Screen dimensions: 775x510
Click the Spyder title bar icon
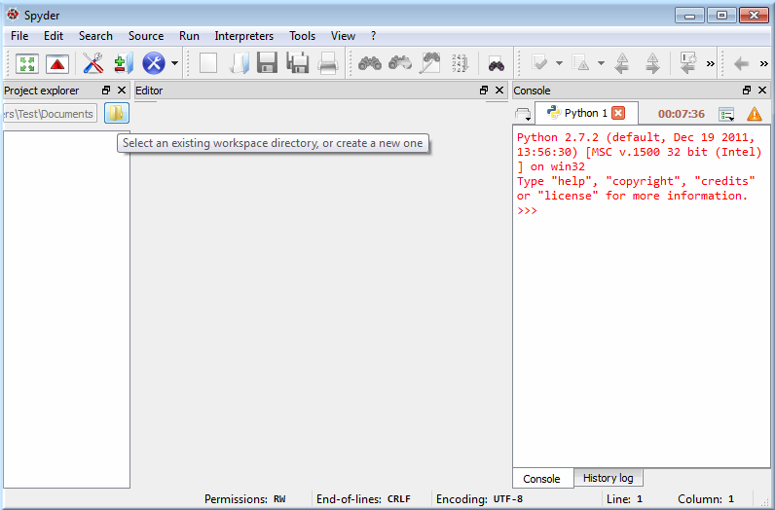pos(13,15)
